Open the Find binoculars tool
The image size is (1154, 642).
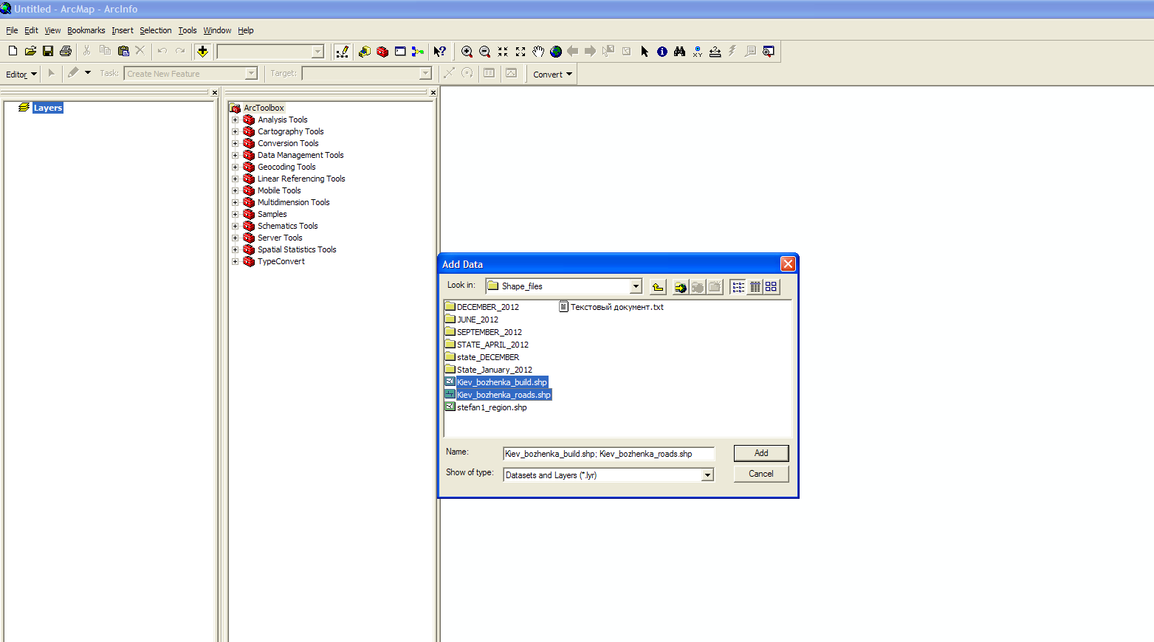pyautogui.click(x=680, y=52)
